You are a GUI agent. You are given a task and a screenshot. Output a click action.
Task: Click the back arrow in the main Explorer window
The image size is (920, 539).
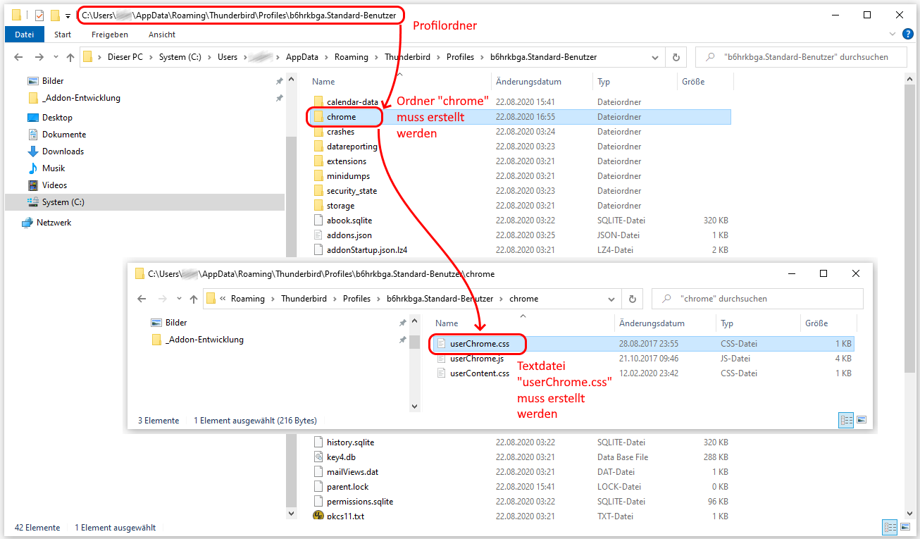click(19, 57)
